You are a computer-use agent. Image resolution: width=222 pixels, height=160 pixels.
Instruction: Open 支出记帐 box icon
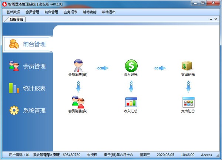point(188,66)
